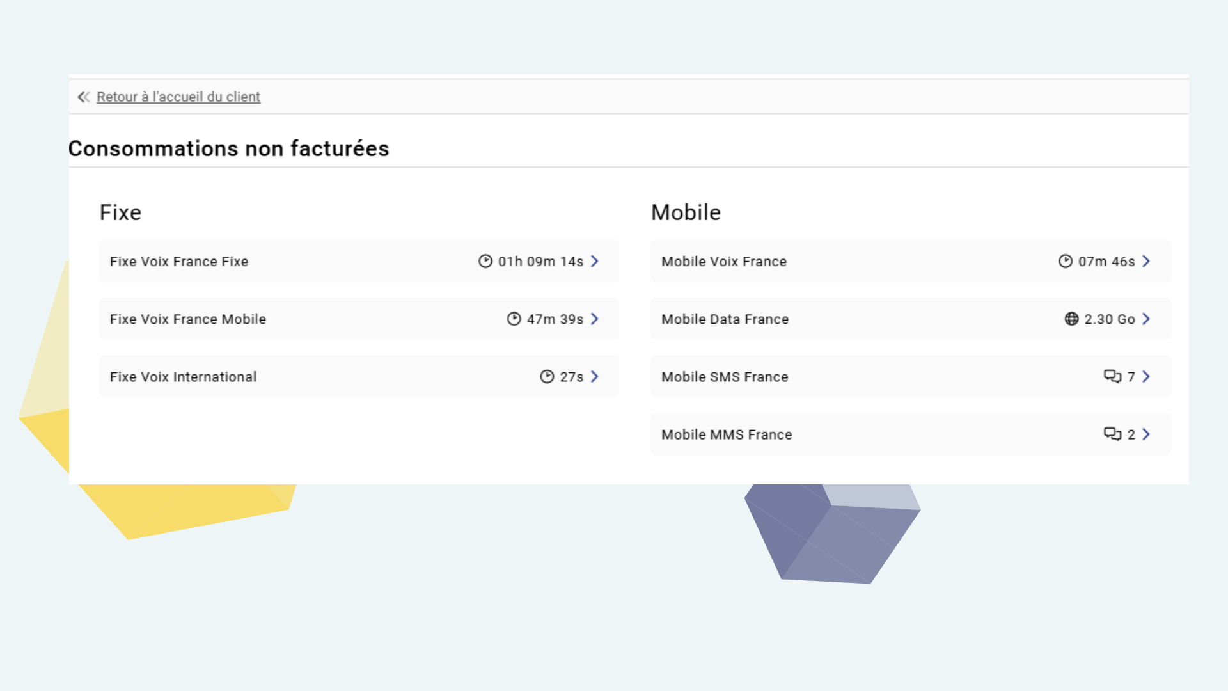Expand Mobile SMS France chevron
Image resolution: width=1228 pixels, height=691 pixels.
tap(1146, 376)
